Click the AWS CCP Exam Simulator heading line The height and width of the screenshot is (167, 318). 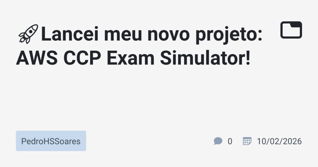(x=133, y=58)
